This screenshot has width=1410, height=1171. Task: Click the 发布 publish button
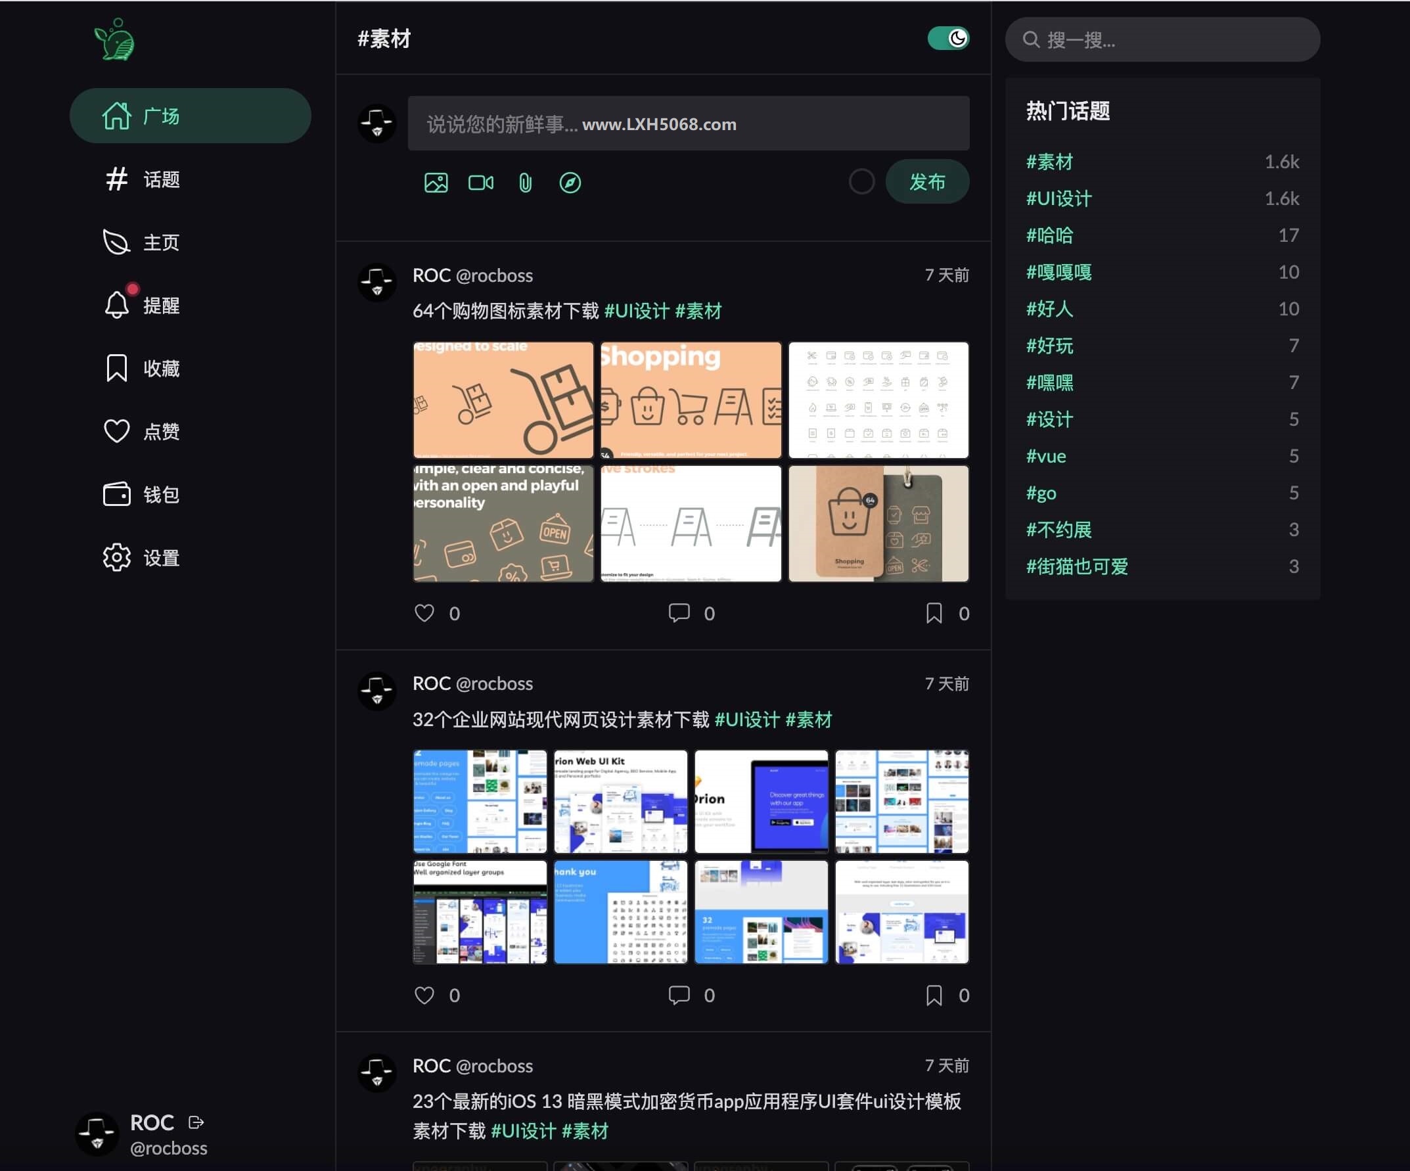tap(927, 181)
